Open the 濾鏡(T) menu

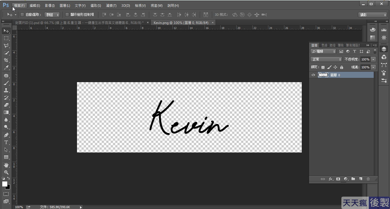[111, 6]
